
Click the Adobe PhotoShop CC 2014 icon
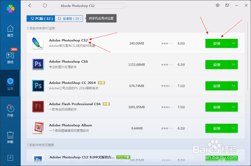[38, 86]
